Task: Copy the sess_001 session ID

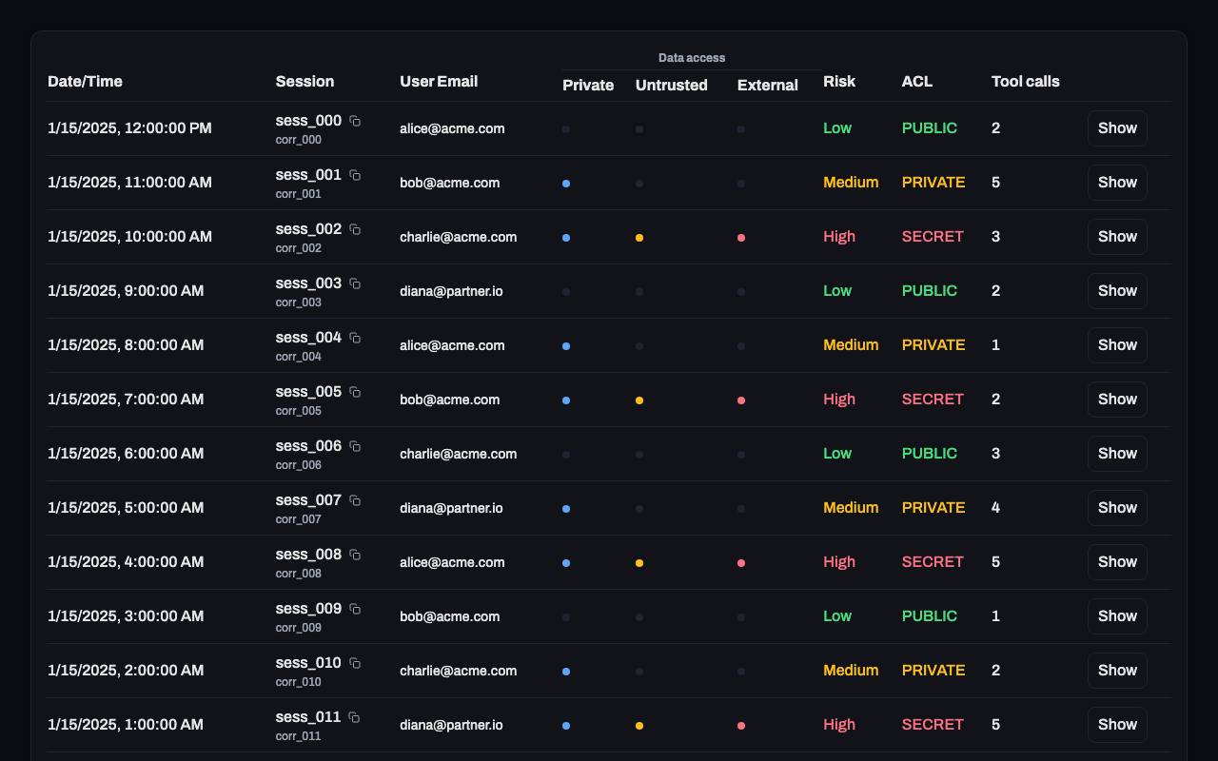Action: 355,175
